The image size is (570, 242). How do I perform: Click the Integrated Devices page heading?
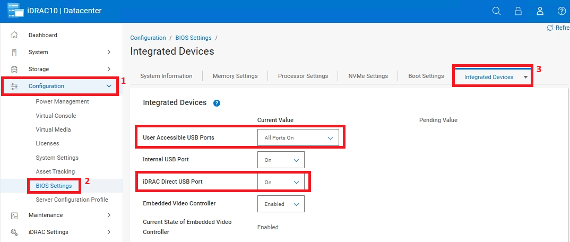tap(172, 51)
